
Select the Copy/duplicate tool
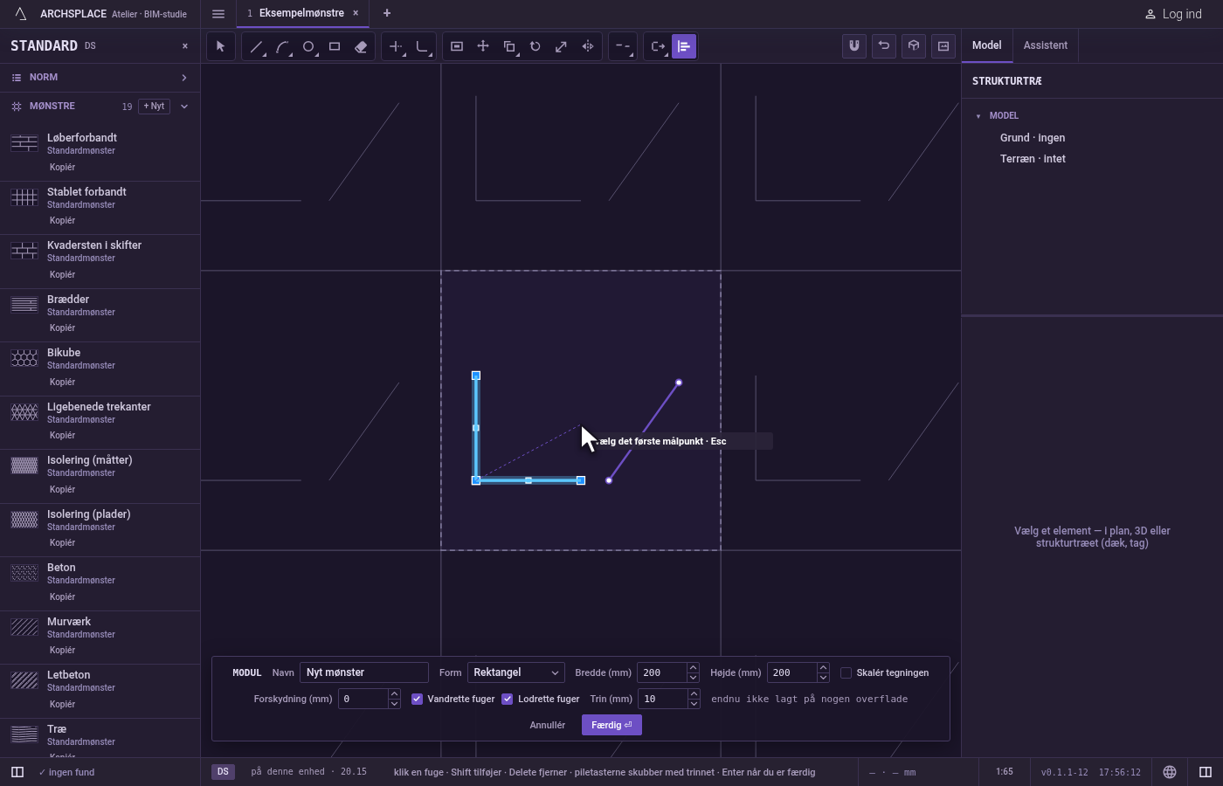tap(509, 46)
